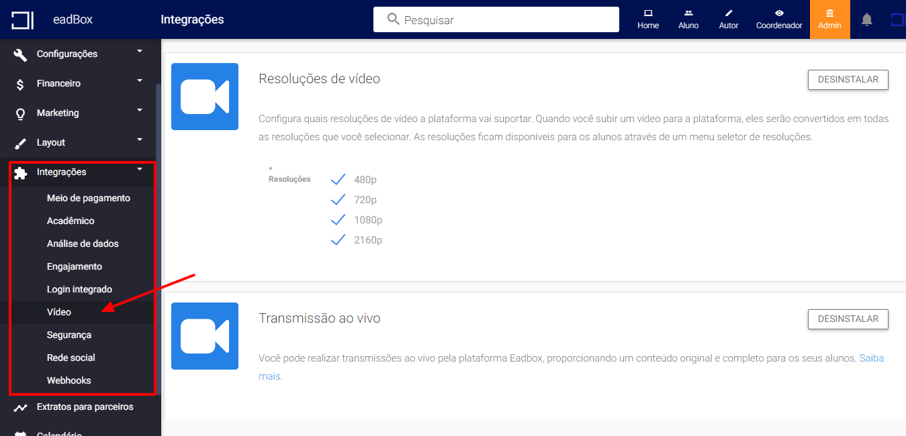Image resolution: width=906 pixels, height=436 pixels.
Task: Switch to the Aluno role icon
Action: click(688, 13)
